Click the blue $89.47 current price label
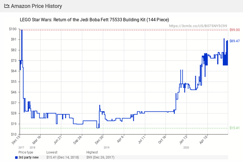Image resolution: width=243 pixels, height=162 pixels. (234, 41)
